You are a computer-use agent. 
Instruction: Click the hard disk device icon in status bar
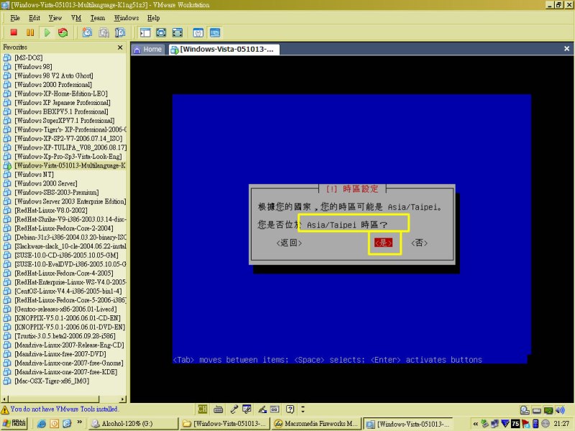click(525, 410)
